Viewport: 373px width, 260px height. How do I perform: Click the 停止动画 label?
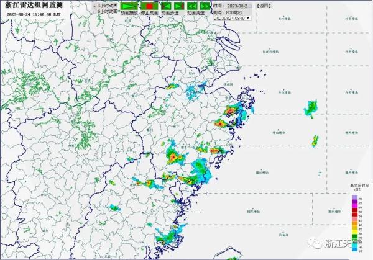(x=149, y=13)
